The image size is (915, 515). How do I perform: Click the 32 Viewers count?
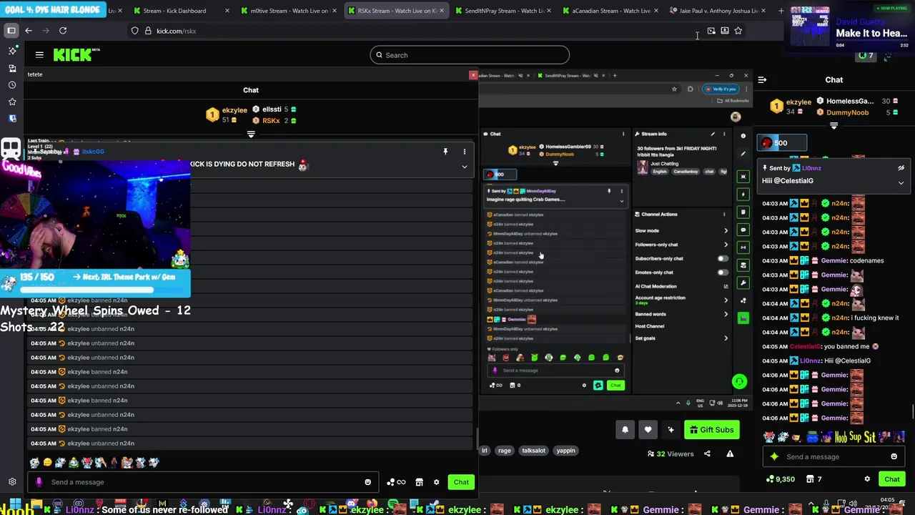[671, 453]
